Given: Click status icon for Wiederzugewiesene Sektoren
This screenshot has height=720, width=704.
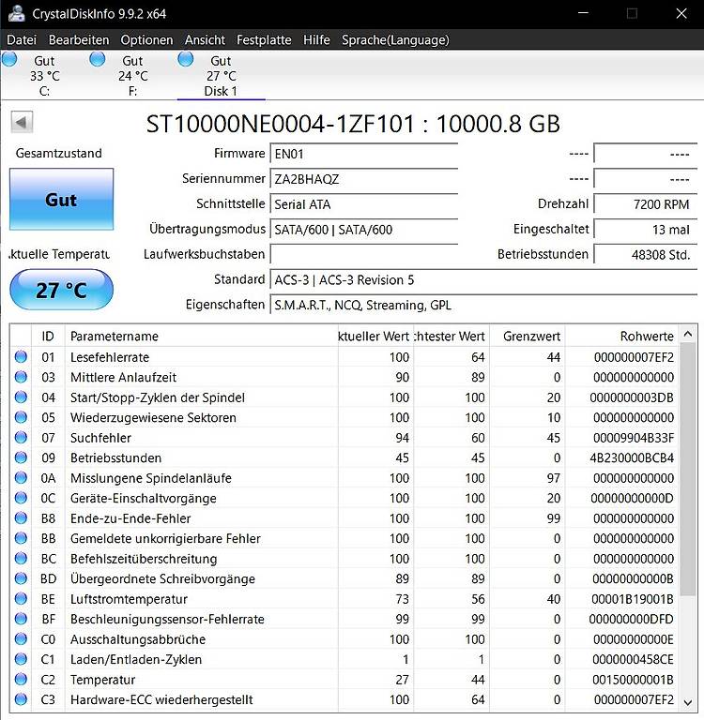Looking at the screenshot, I should pyautogui.click(x=21, y=417).
